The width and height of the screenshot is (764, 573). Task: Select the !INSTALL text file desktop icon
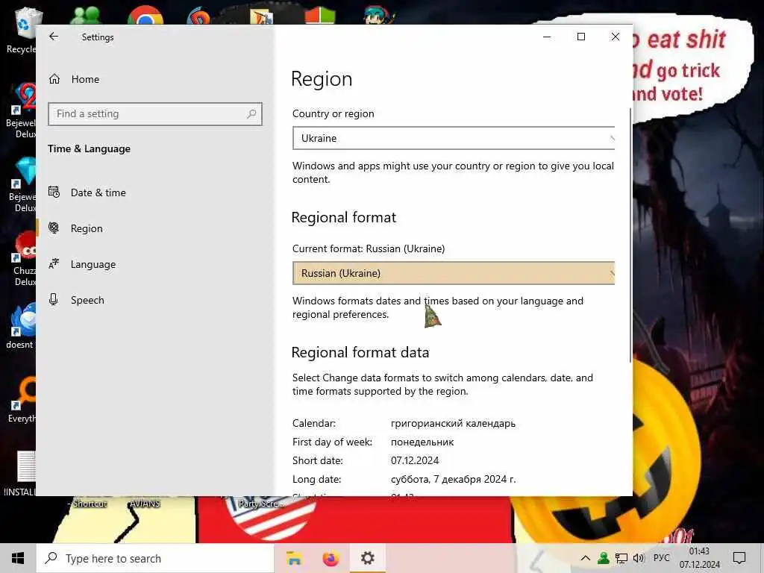[22, 472]
